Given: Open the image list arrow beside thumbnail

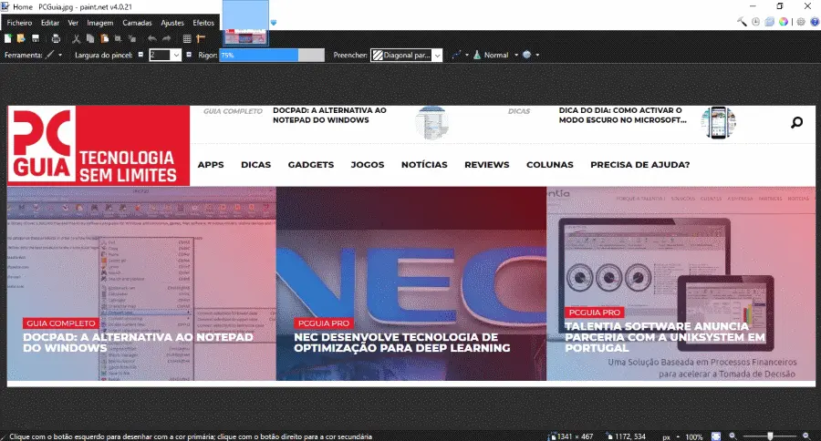Looking at the screenshot, I should pos(274,23).
